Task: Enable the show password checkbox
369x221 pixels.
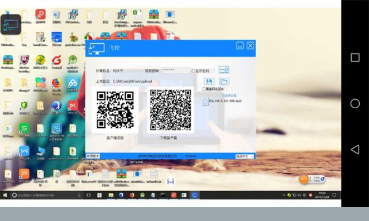Action: pyautogui.click(x=193, y=71)
